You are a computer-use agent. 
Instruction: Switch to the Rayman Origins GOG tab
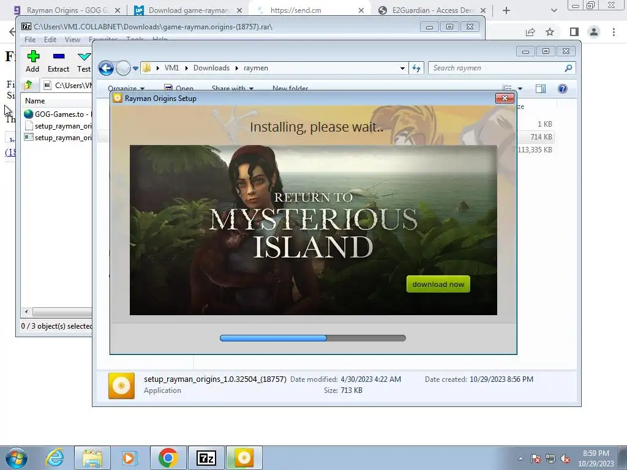click(66, 10)
